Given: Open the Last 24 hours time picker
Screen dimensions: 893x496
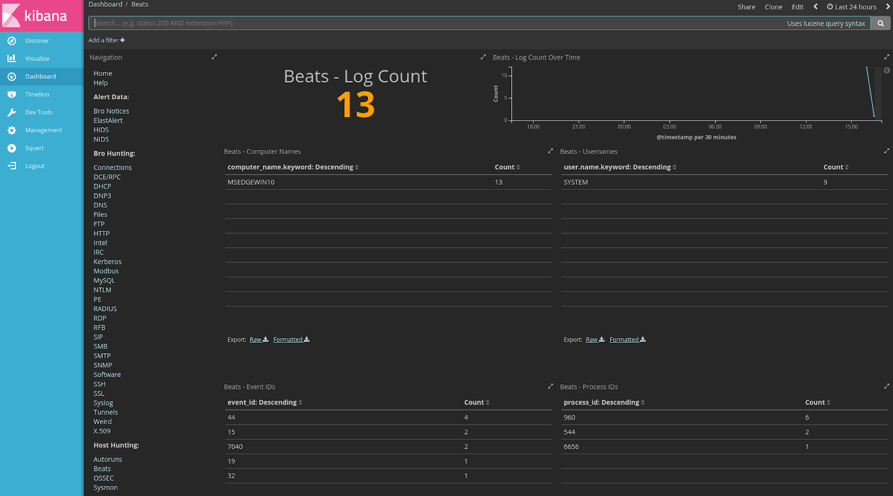Looking at the screenshot, I should coord(852,7).
